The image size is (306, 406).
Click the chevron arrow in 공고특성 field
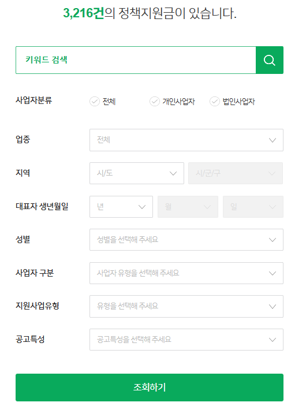(x=273, y=340)
